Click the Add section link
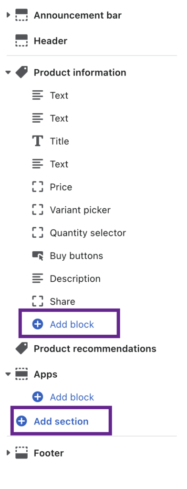 click(x=52, y=421)
